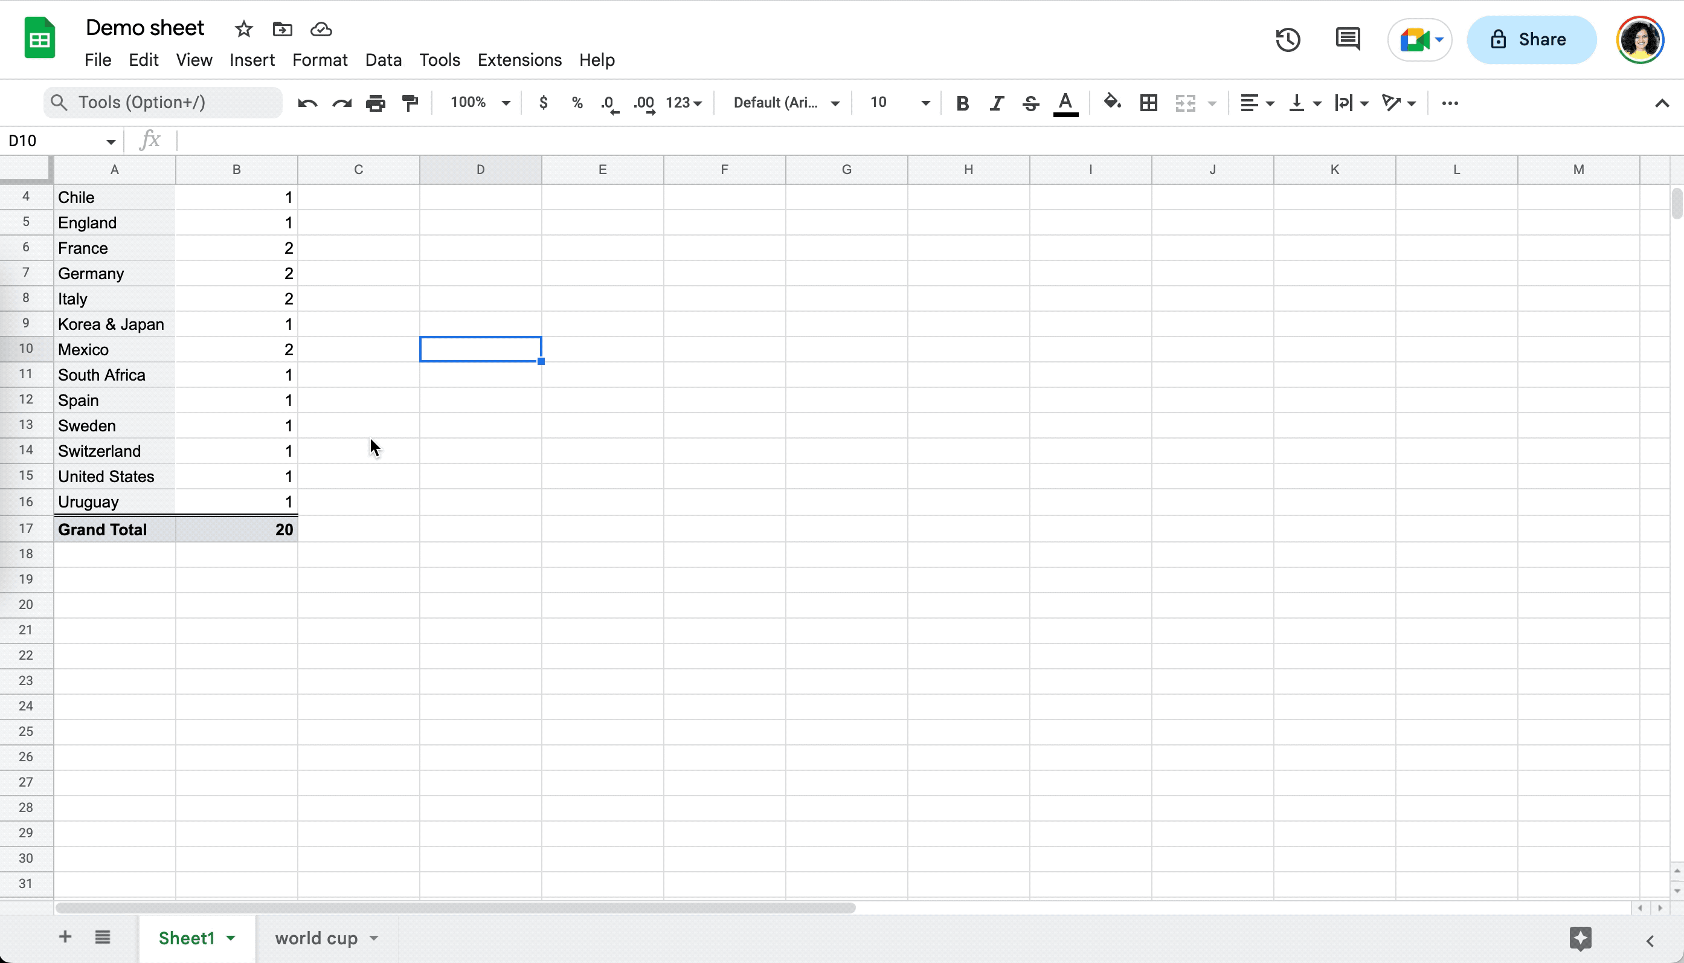1684x963 pixels.
Task: Click the currency format icon
Action: (x=542, y=103)
